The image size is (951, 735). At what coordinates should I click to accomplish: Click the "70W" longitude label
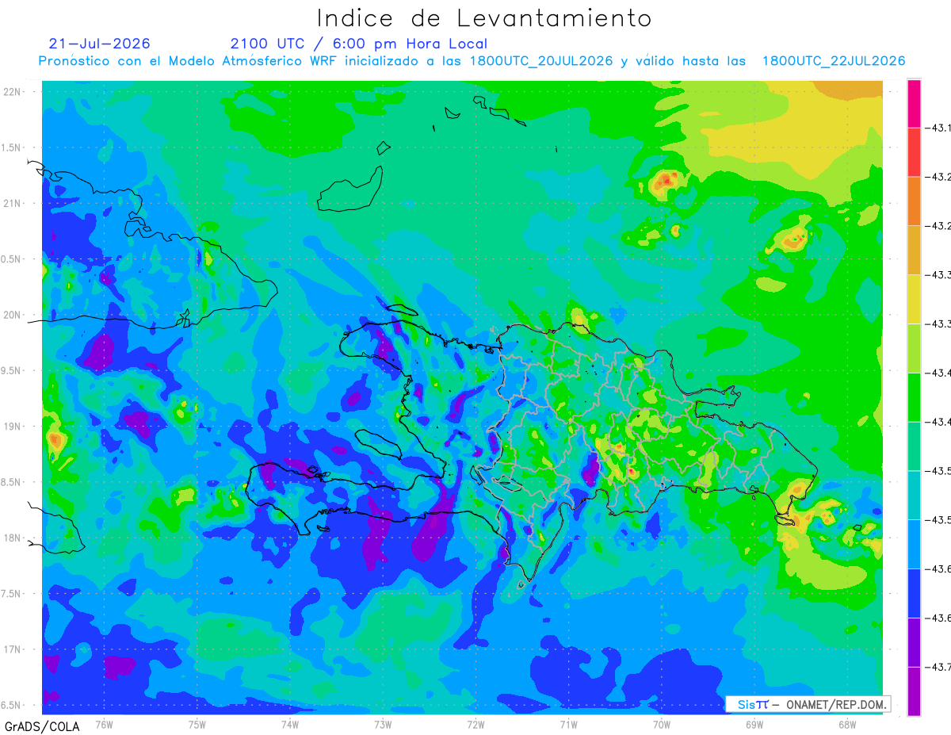tap(661, 724)
